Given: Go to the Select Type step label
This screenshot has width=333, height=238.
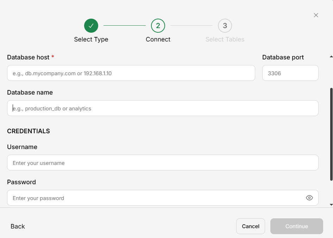Looking at the screenshot, I should click(x=91, y=39).
